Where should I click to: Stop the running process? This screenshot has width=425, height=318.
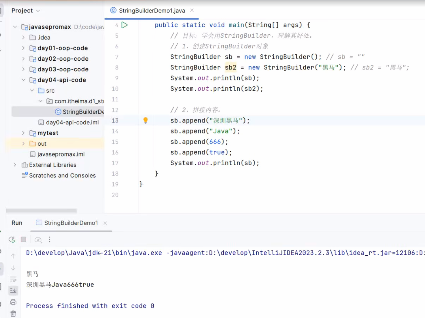24,239
